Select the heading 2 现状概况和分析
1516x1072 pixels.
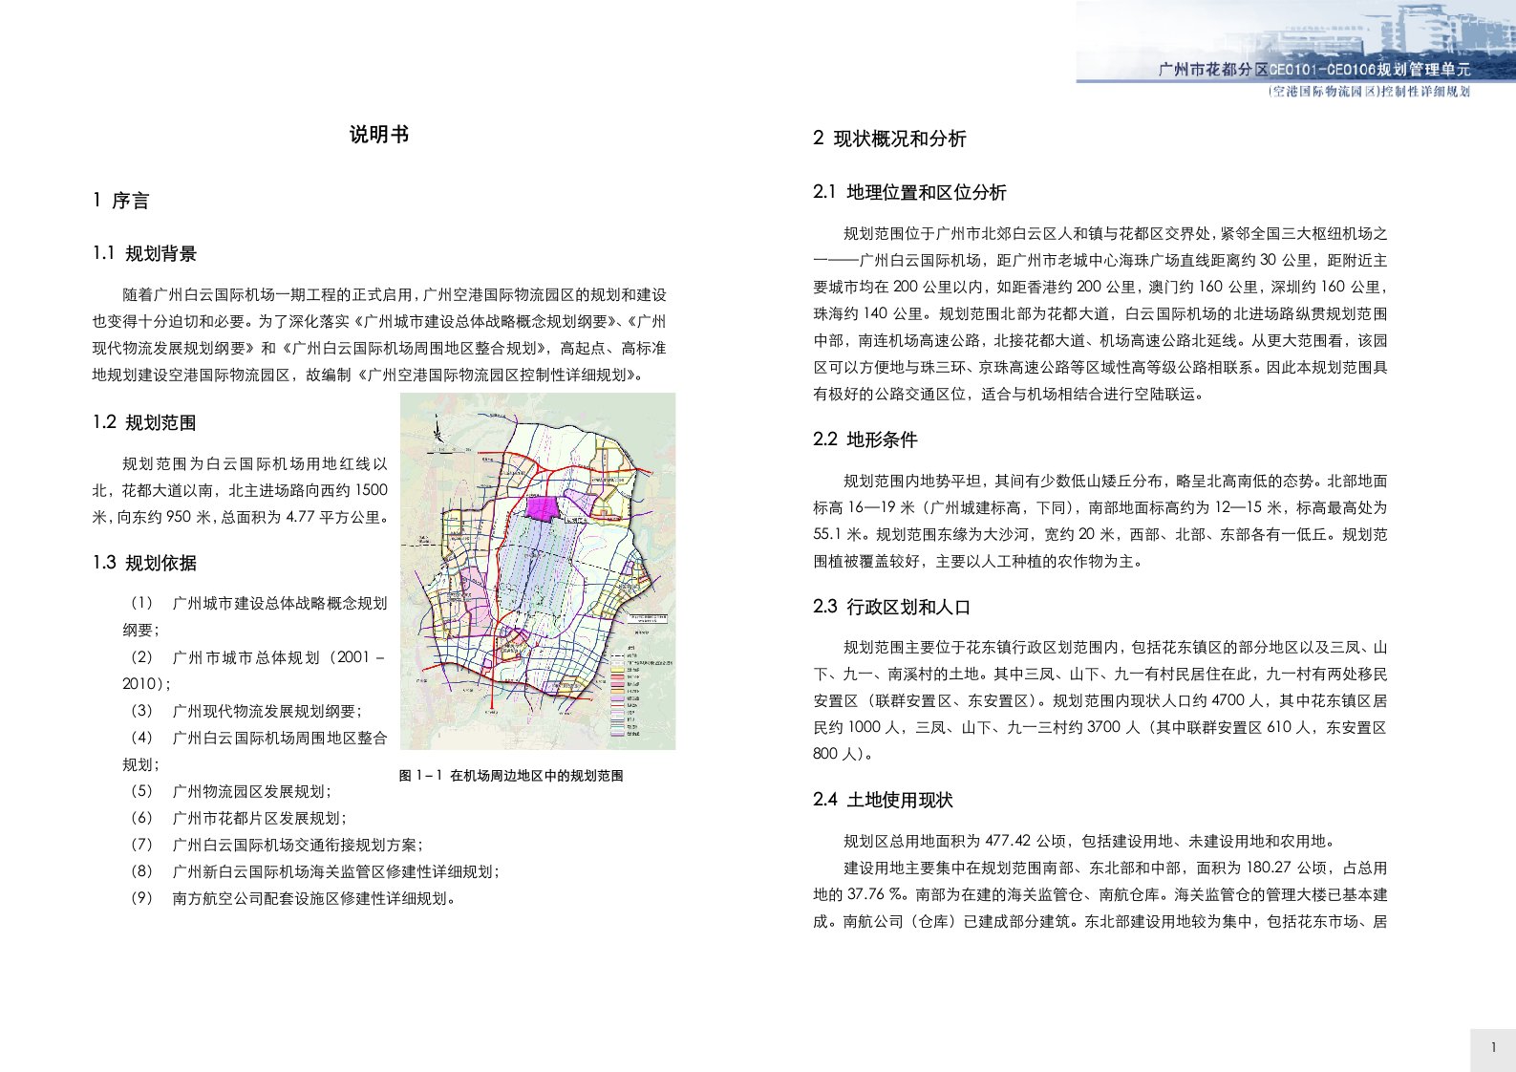click(x=889, y=139)
